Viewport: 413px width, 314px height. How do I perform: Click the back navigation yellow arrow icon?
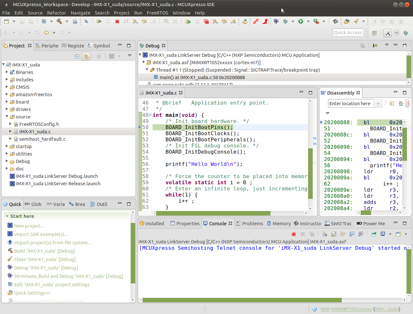pos(46,33)
